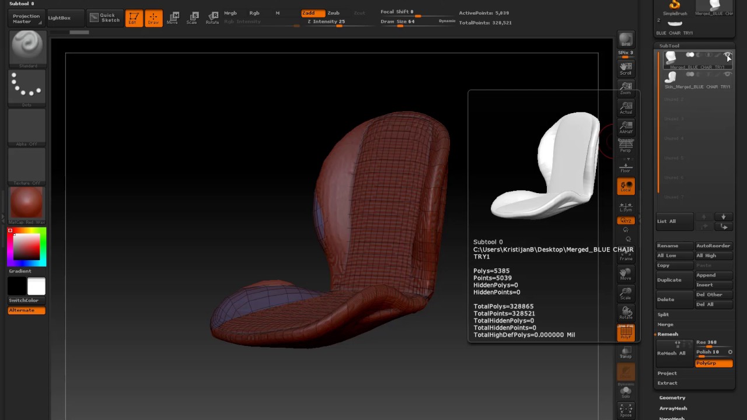Select the Draw mode icon

coord(153,18)
